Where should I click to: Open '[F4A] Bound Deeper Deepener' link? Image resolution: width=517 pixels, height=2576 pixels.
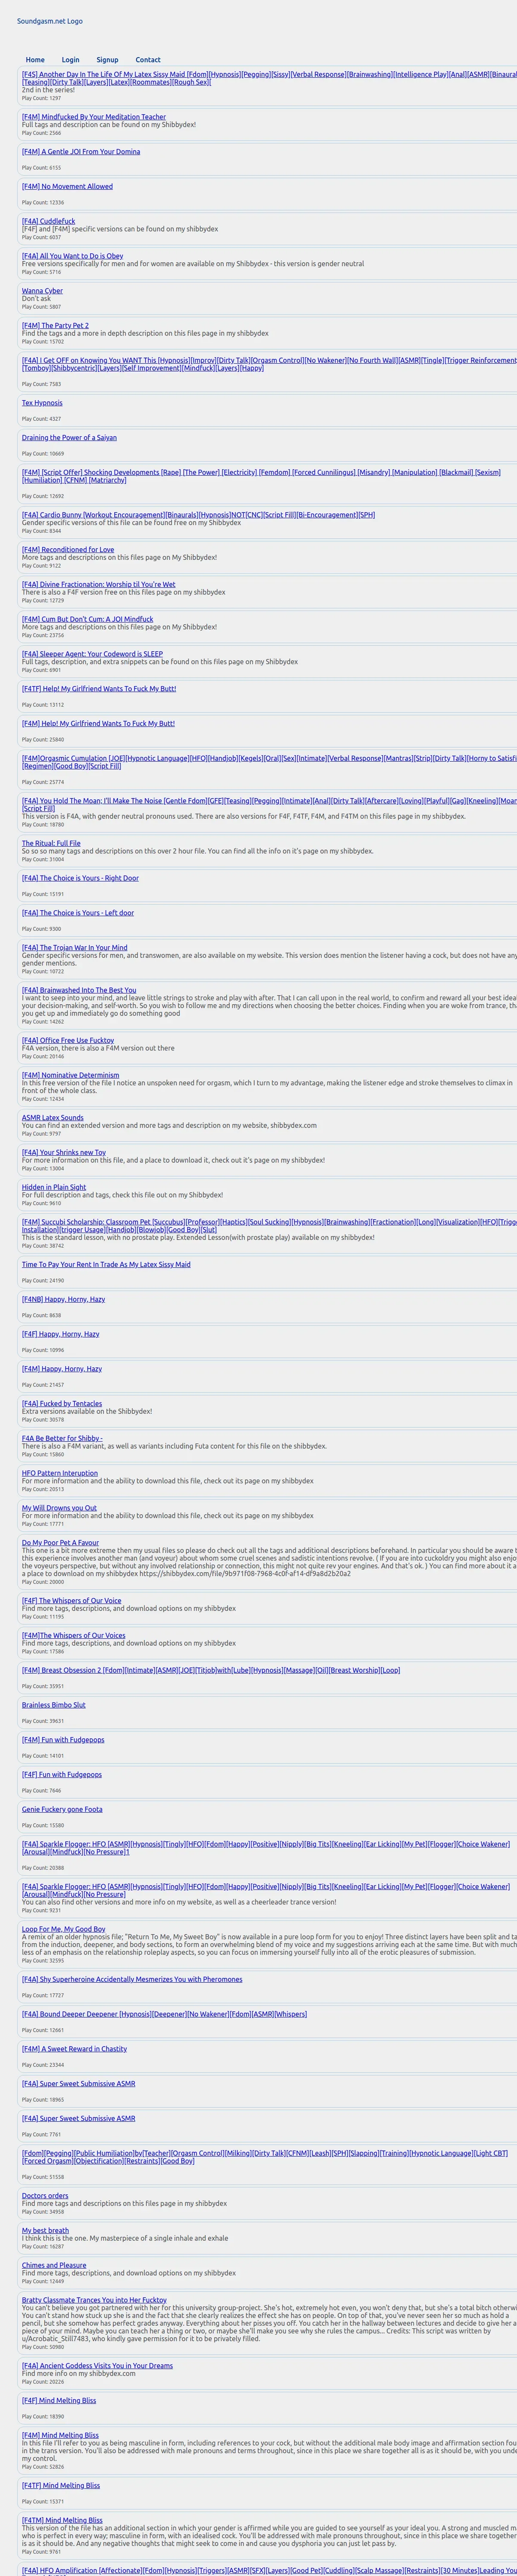point(164,2014)
